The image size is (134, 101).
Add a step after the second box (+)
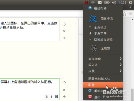click(64, 97)
